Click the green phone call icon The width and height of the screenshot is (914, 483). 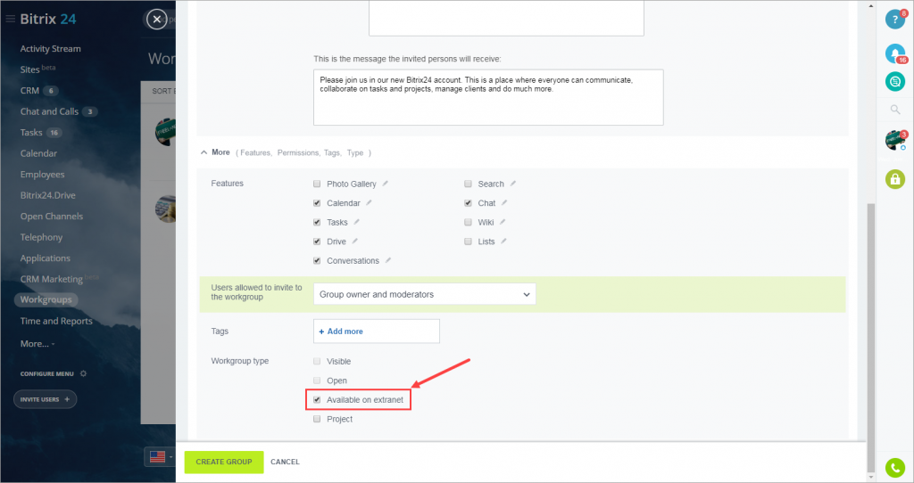pyautogui.click(x=894, y=467)
